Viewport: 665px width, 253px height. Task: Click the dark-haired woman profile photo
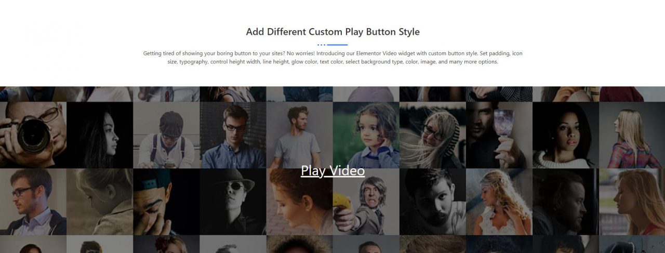(x=100, y=134)
